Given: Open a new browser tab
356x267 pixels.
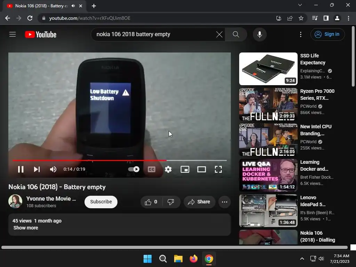Looking at the screenshot, I should click(x=94, y=6).
